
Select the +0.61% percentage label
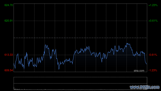[x=153, y=21]
